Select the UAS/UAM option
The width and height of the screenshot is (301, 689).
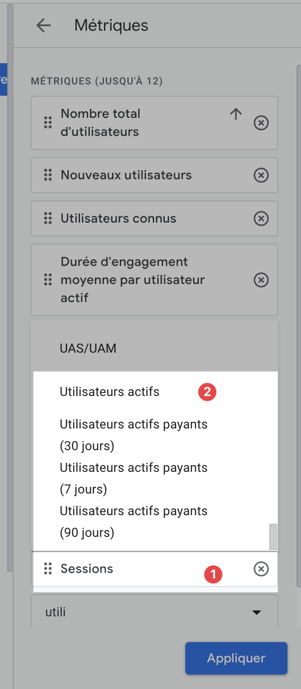(x=88, y=349)
